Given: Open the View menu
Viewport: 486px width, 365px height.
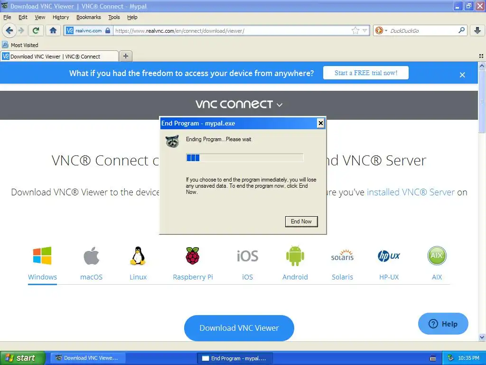Looking at the screenshot, I should [x=40, y=17].
